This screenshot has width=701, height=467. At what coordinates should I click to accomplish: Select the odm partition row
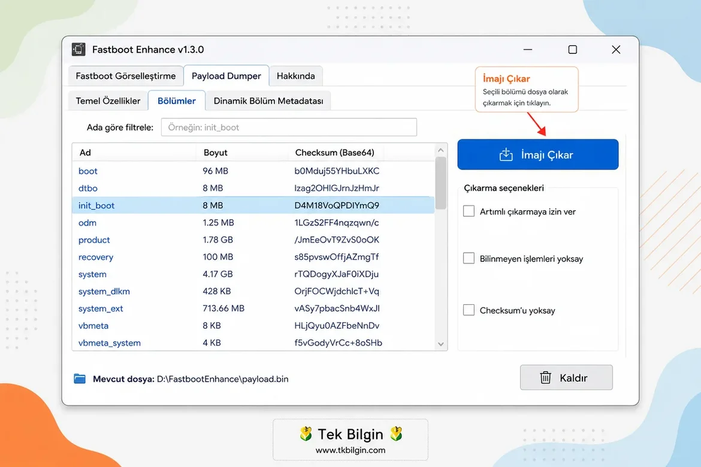tap(253, 223)
